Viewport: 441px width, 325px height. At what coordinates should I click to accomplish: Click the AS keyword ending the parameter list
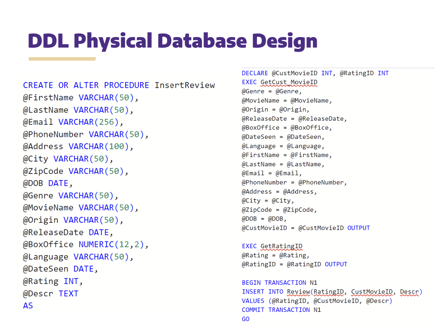27,306
